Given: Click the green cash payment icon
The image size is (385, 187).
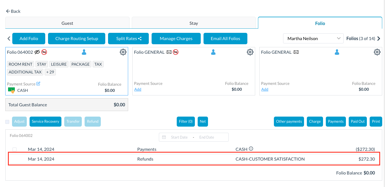Looking at the screenshot, I should click(11, 90).
